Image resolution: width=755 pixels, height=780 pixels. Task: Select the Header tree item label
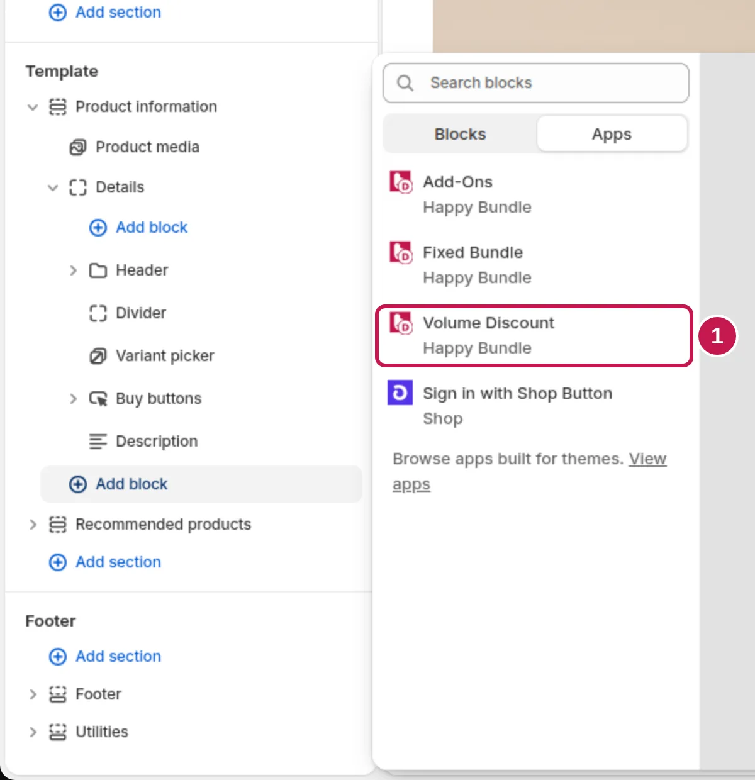(142, 270)
